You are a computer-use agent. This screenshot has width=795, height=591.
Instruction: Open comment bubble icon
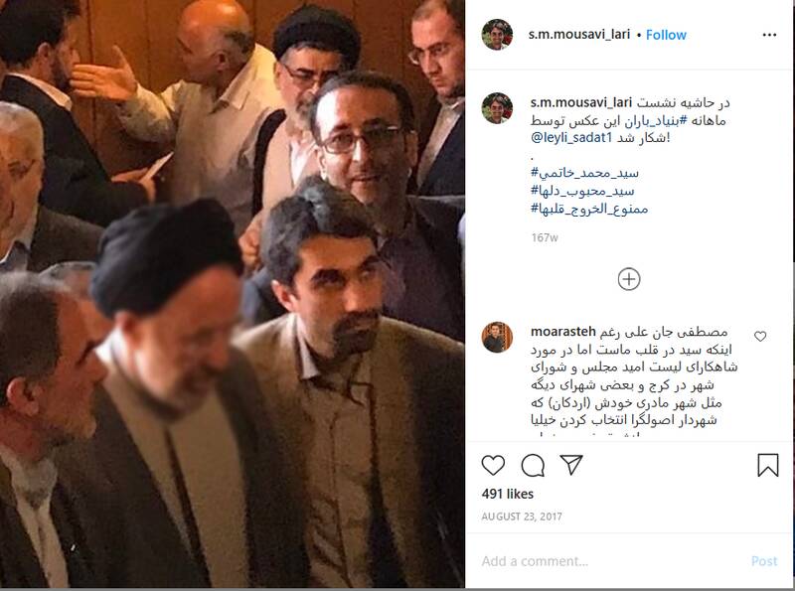(x=533, y=465)
